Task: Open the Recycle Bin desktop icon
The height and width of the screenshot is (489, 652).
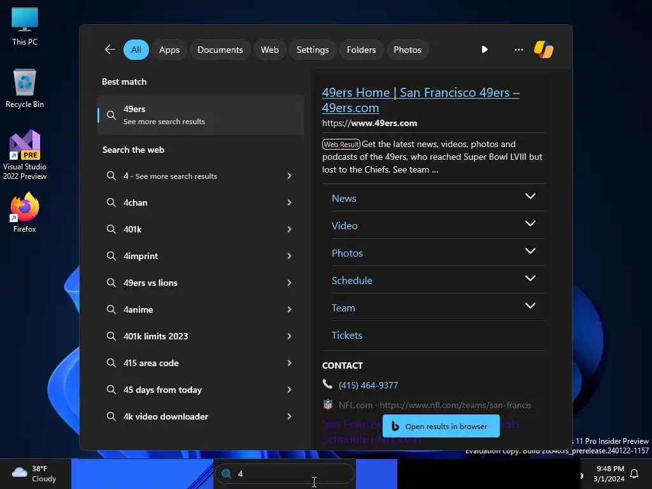Action: pyautogui.click(x=25, y=89)
